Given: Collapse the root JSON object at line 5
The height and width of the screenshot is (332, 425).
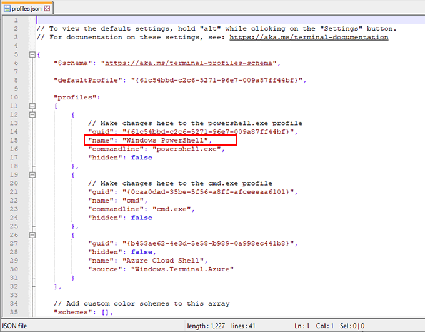Looking at the screenshot, I should coord(32,54).
